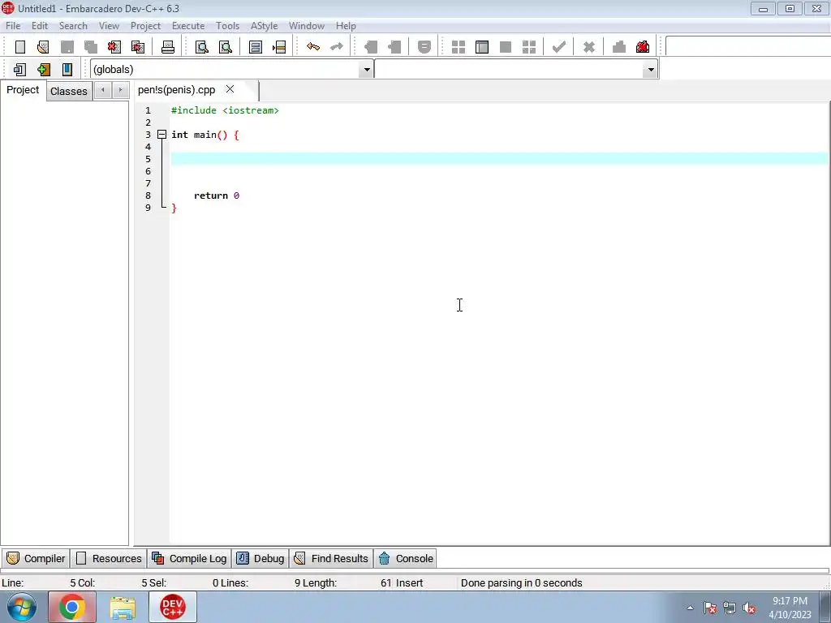Click the sidebar tab left arrow
This screenshot has height=623, width=831.
click(103, 90)
